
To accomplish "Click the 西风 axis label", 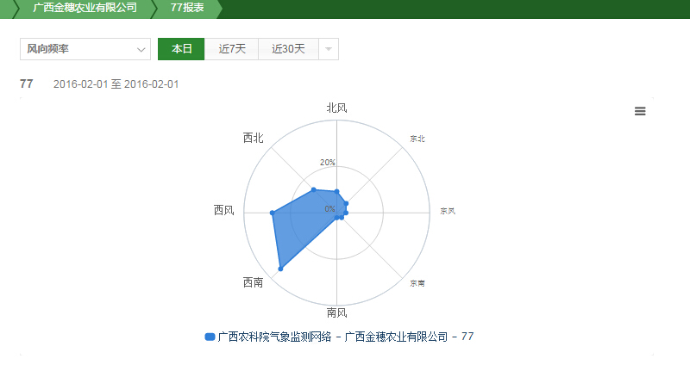I will click(x=224, y=211).
